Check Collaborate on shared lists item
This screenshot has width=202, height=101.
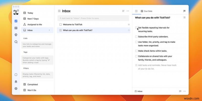coord(136,56)
